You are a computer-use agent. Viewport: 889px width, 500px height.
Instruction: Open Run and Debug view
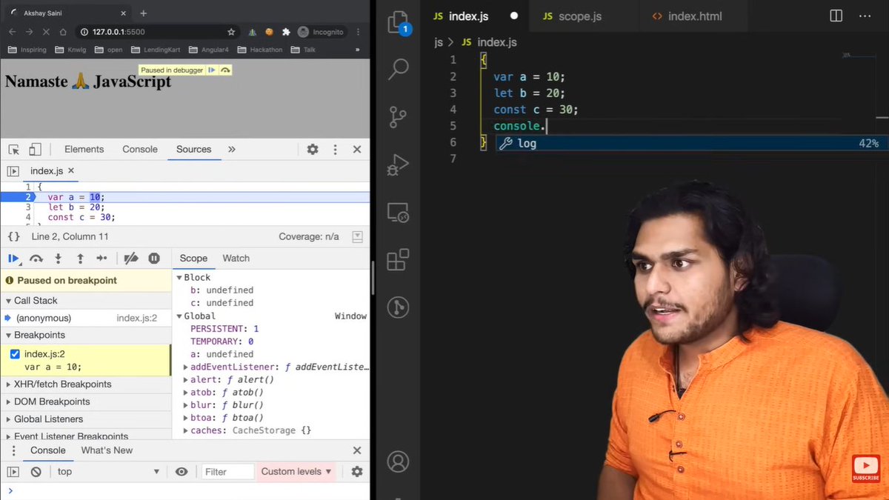(x=399, y=164)
